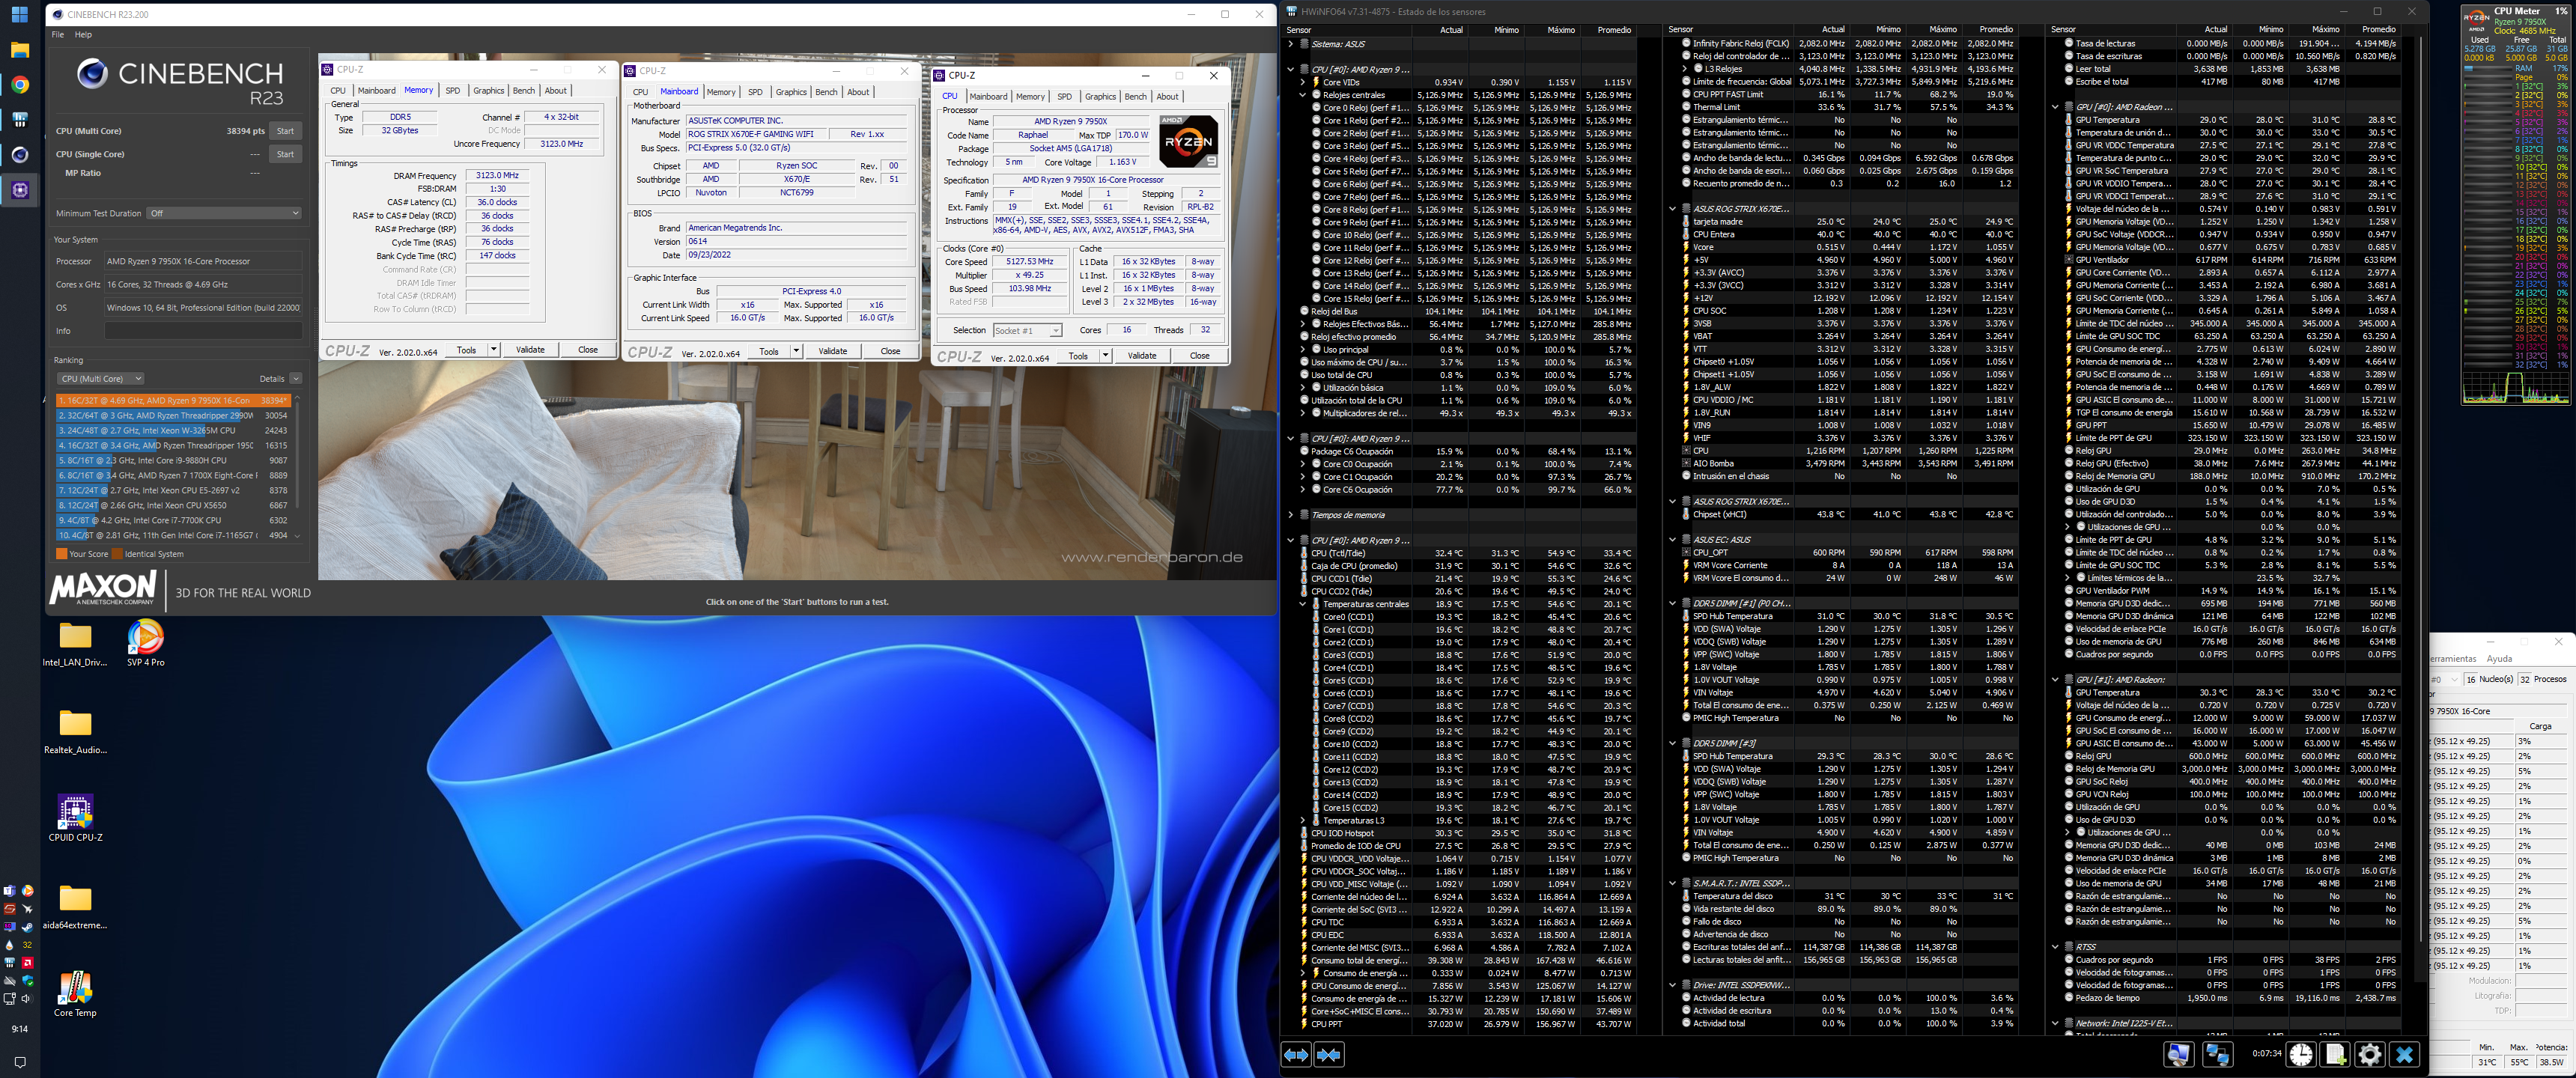Collapse GPU [#0]: AMD Radeon sensor group
Viewport: 2576px width, 1078px height.
[2055, 107]
